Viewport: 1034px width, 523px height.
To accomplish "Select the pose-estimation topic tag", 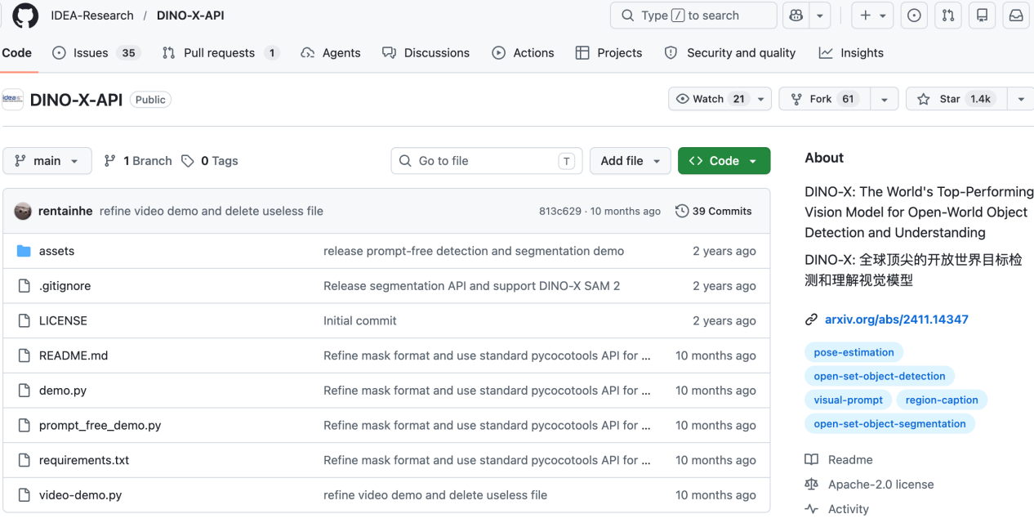I will click(853, 352).
